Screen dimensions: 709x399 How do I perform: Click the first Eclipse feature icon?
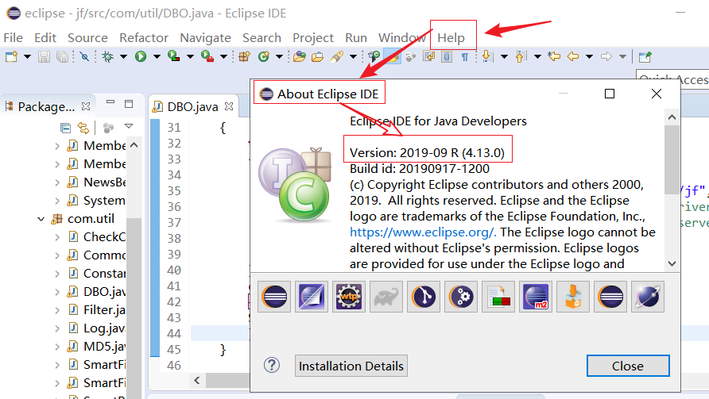(x=274, y=297)
